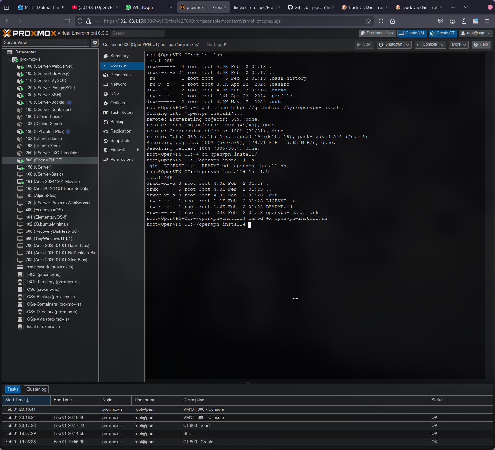Image resolution: width=495 pixels, height=450 pixels.
Task: Toggle the browser sidebar icon
Action: (x=67, y=21)
